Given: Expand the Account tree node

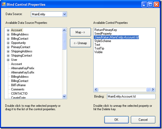Looking at the screenshot, I should point(8,30).
